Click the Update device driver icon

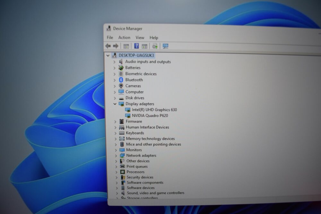[155, 46]
